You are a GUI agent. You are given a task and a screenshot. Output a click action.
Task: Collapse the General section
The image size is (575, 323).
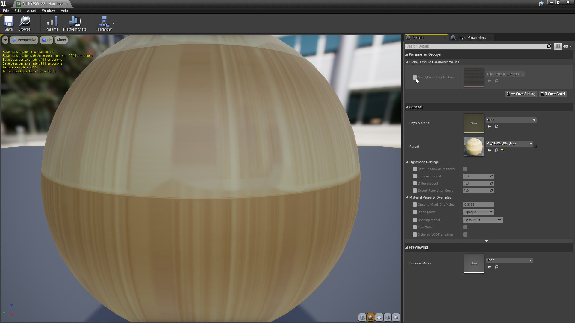(x=407, y=107)
